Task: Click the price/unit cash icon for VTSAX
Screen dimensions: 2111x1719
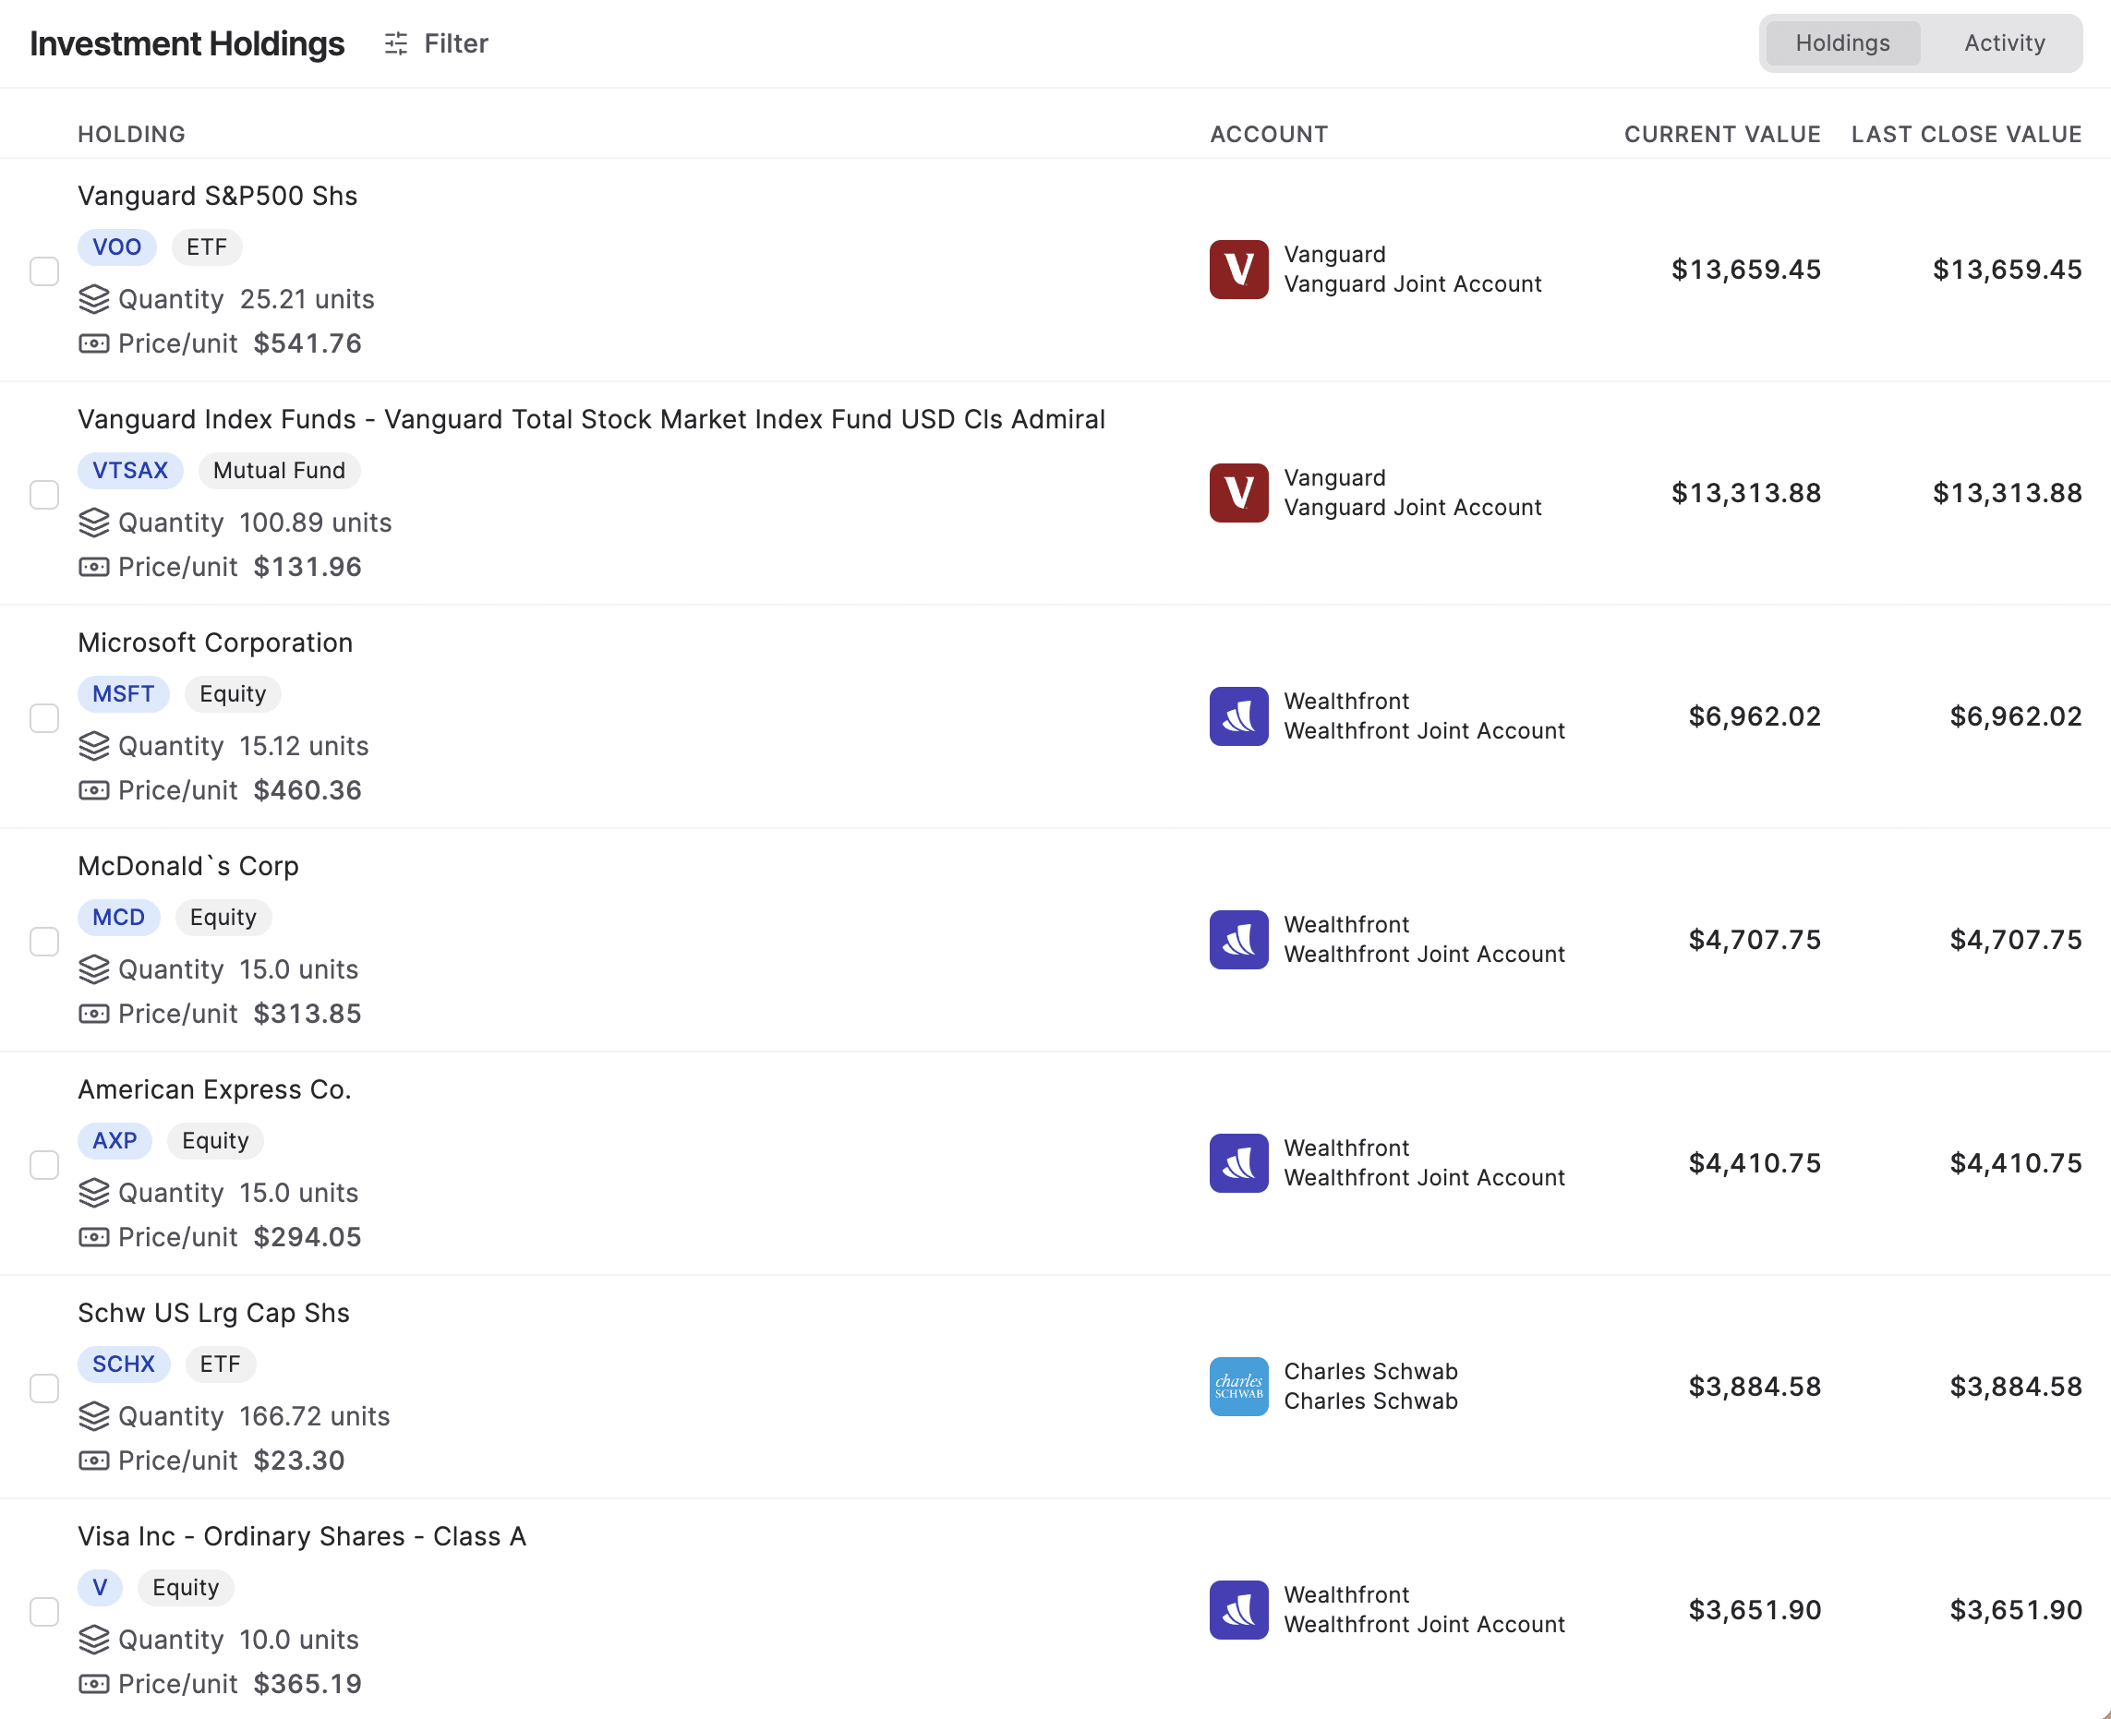Action: 94,568
